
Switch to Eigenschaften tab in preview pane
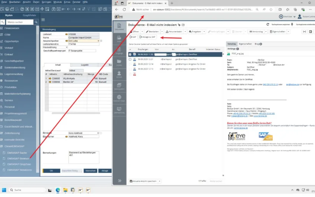[245, 44]
